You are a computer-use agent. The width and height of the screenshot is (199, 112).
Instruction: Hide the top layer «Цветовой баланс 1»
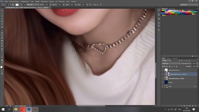click(x=163, y=70)
